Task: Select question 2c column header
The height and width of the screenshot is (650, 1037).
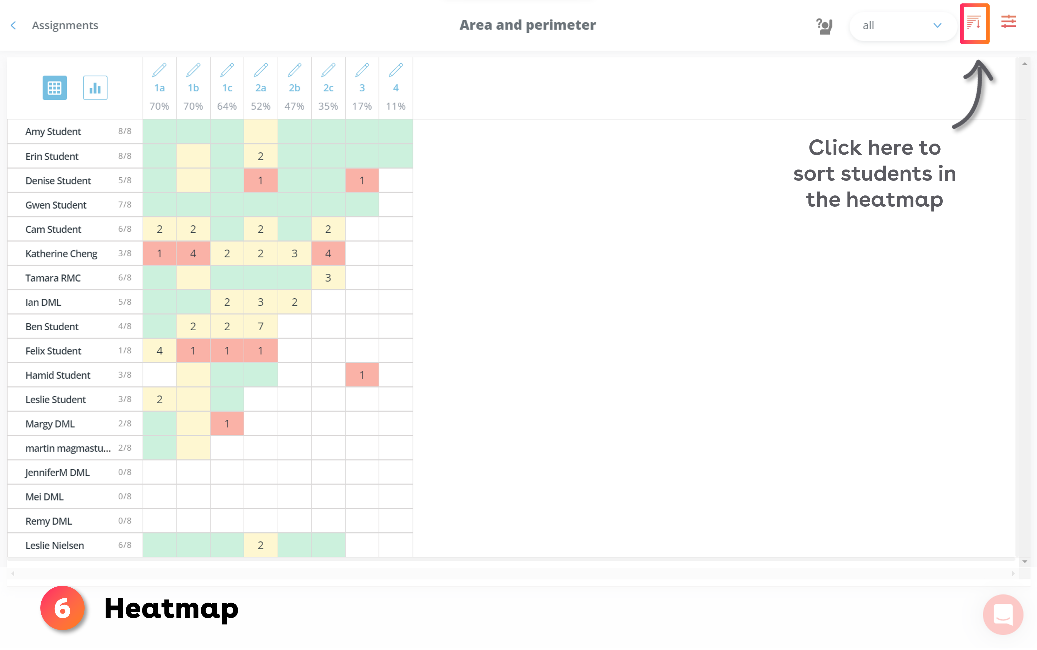Action: (x=328, y=88)
